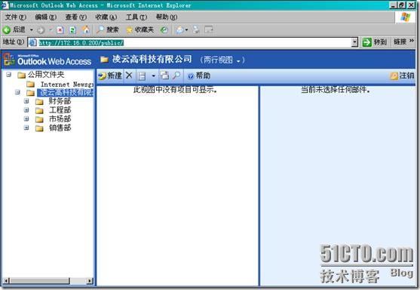The height and width of the screenshot is (290, 420).
Task: Go to the browser Home page icon
Action: (86, 29)
